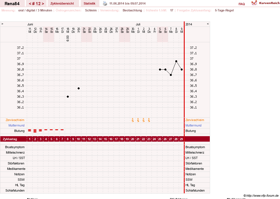Collapse chart with top-left arrow marker

[x=2, y=24]
